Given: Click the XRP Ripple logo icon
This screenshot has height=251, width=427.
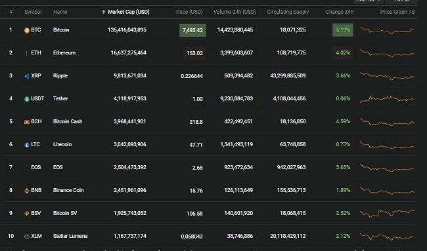Looking at the screenshot, I should [27, 76].
